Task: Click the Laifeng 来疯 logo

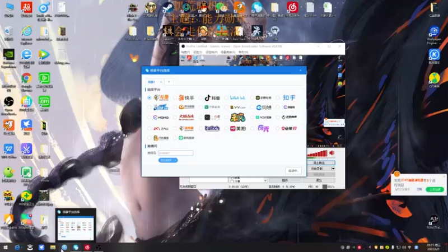Action: [237, 117]
